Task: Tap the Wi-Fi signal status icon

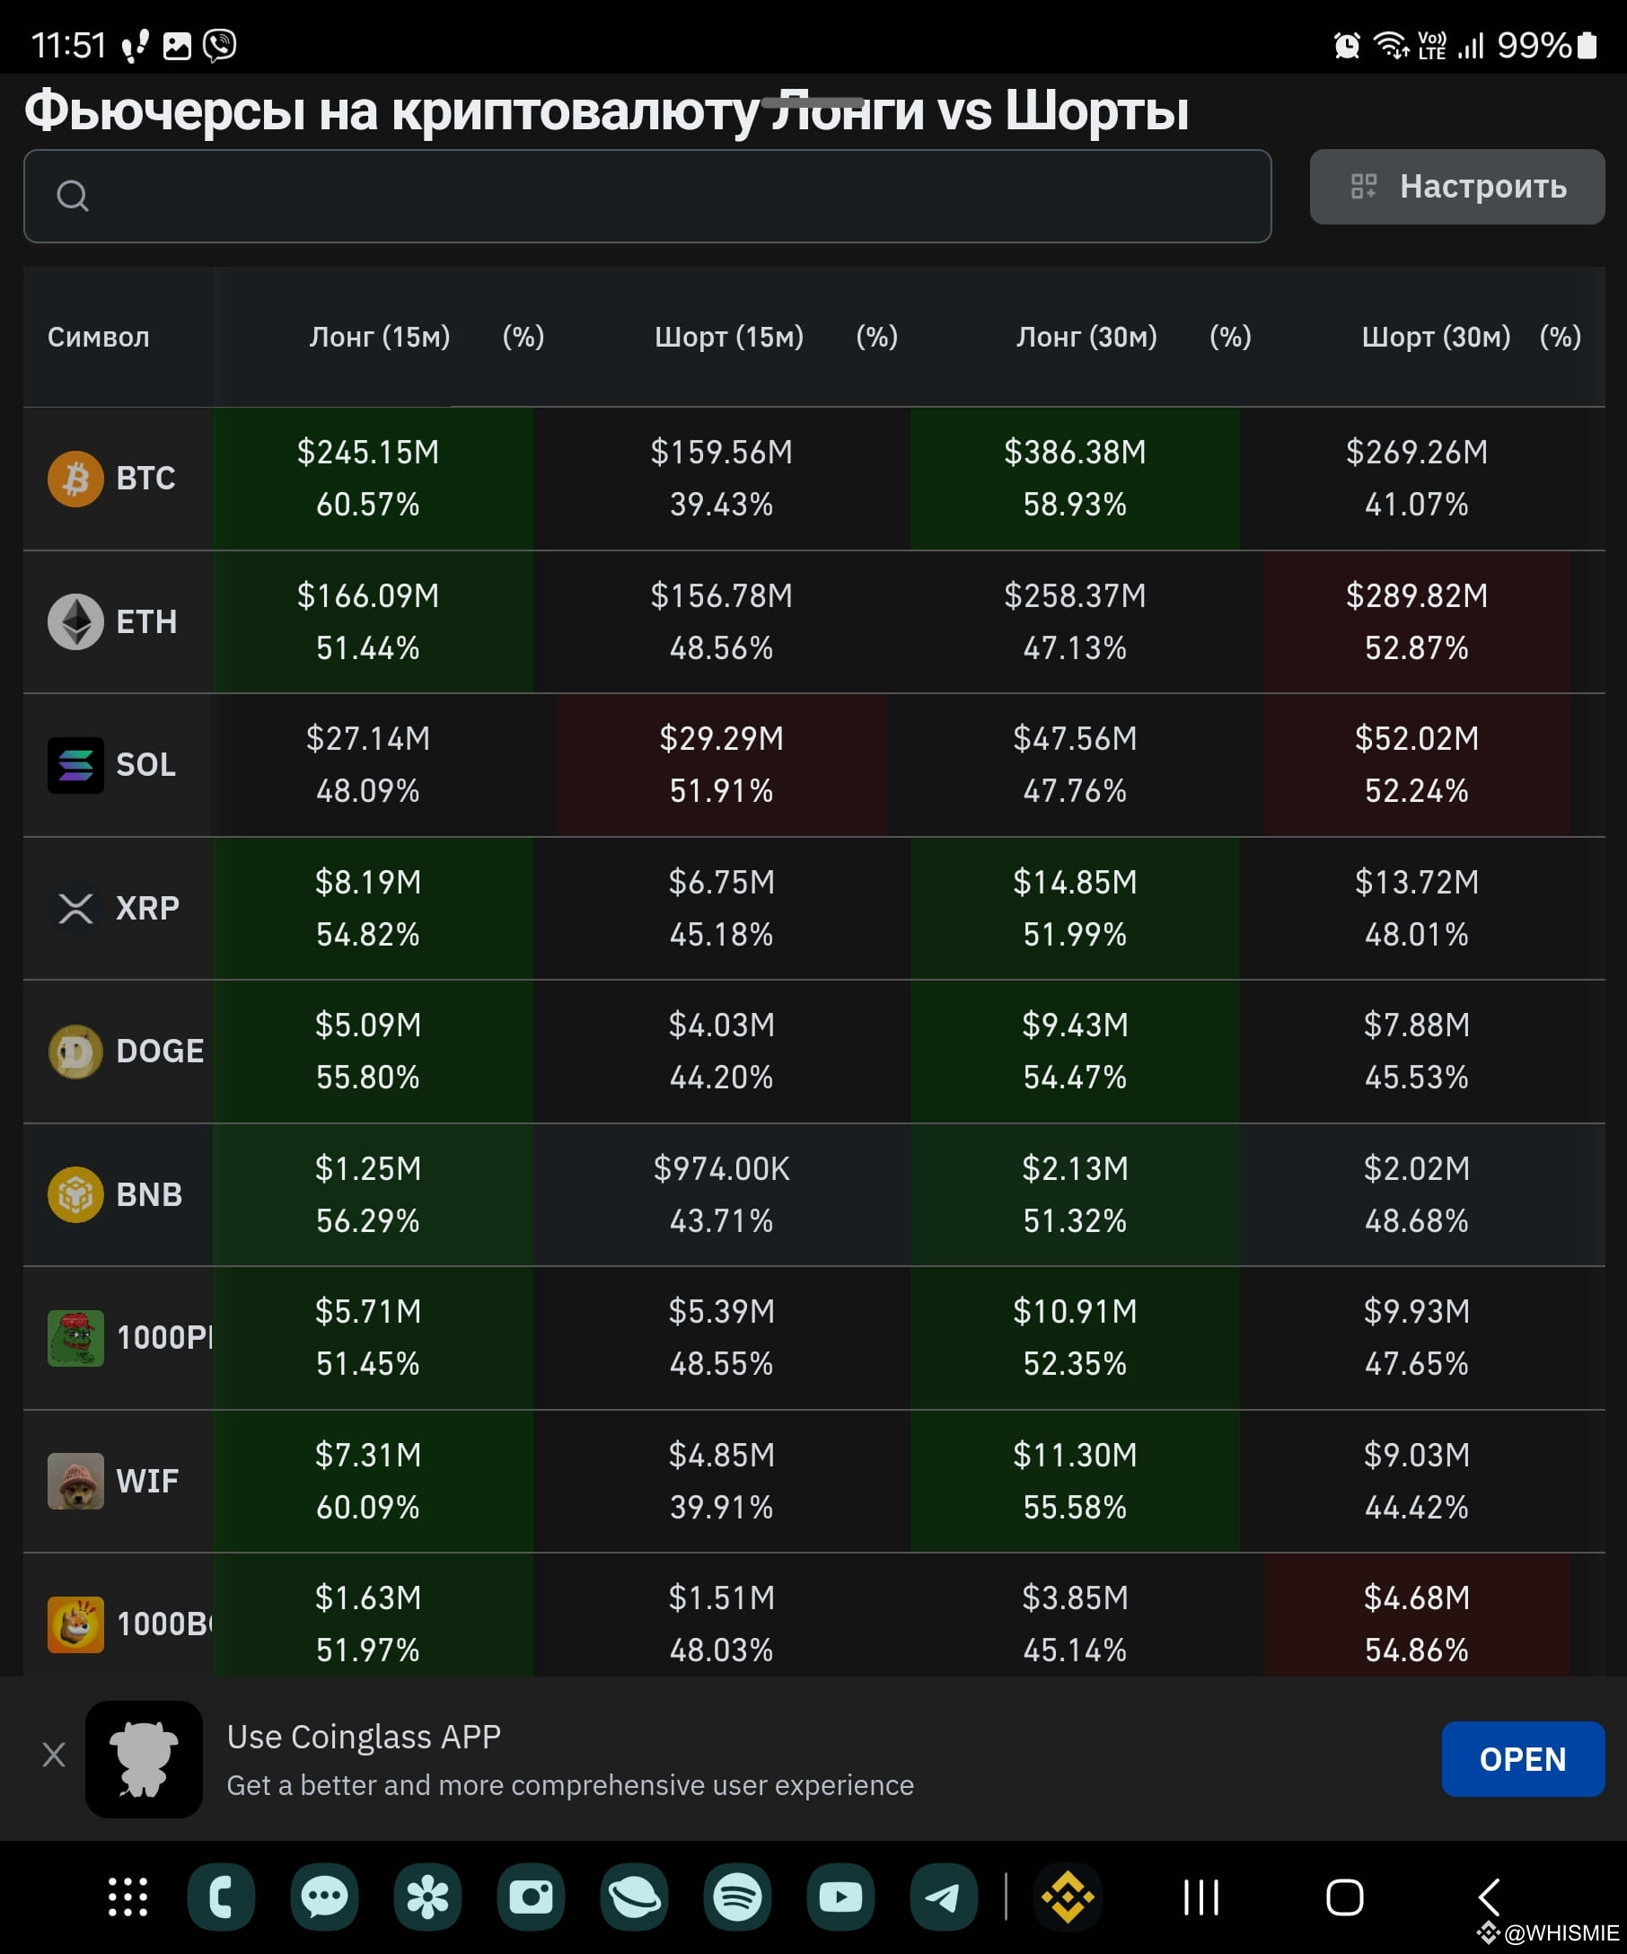Action: click(x=1392, y=45)
